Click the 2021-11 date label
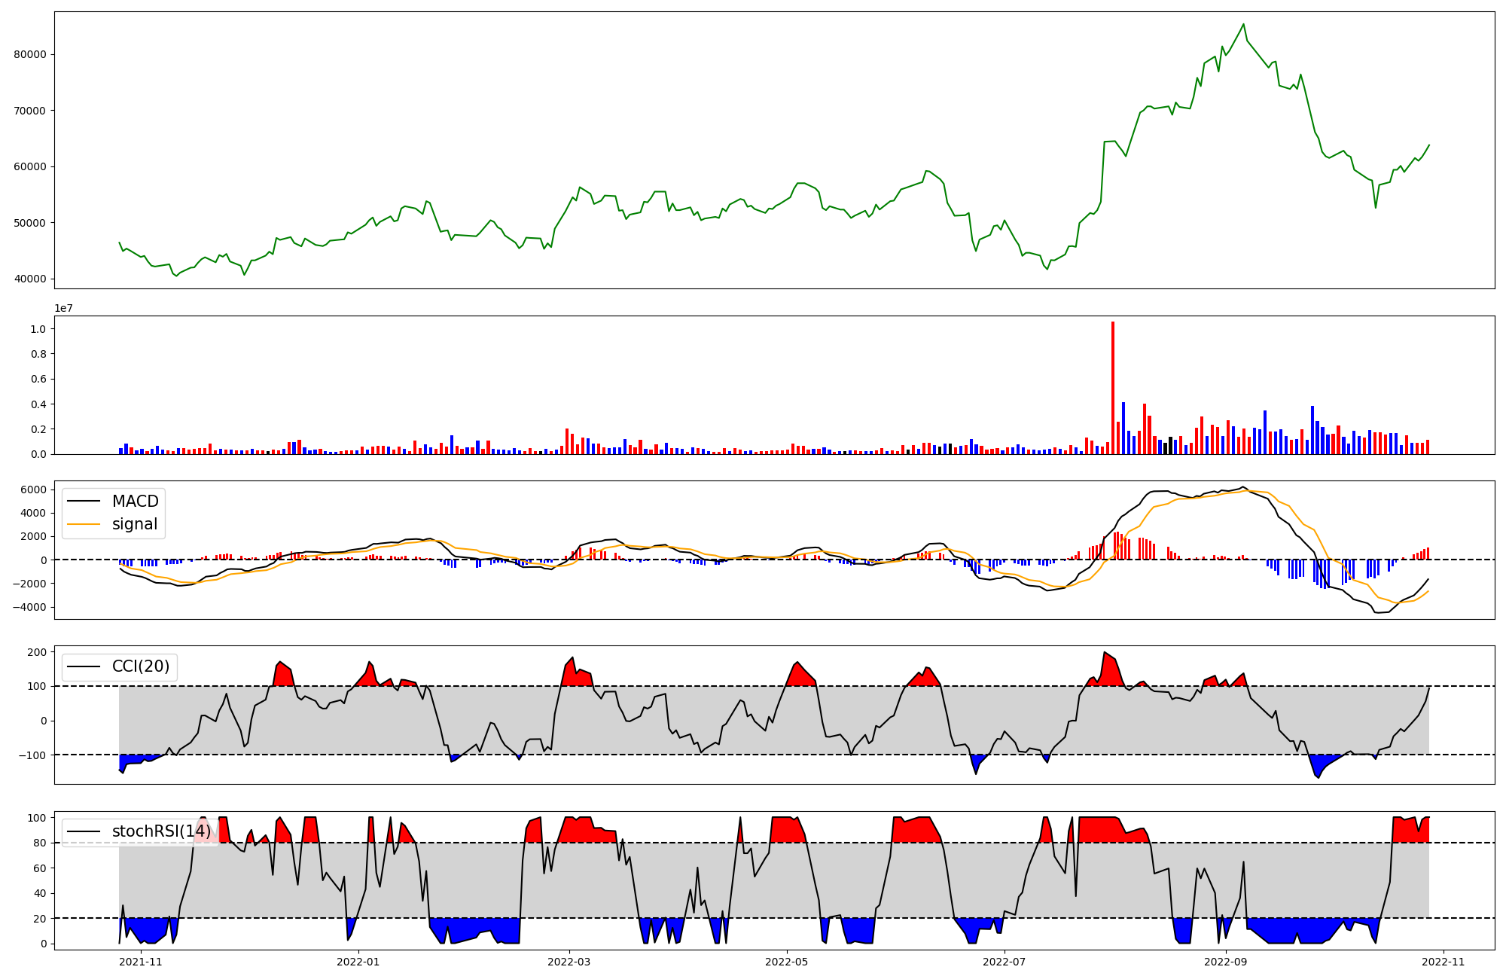The height and width of the screenshot is (979, 1506). pos(141,962)
